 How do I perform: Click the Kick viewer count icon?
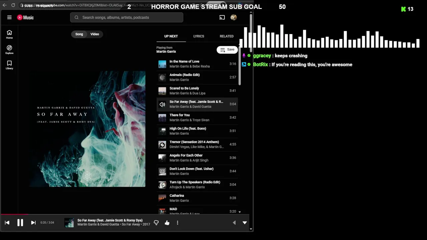pyautogui.click(x=404, y=9)
